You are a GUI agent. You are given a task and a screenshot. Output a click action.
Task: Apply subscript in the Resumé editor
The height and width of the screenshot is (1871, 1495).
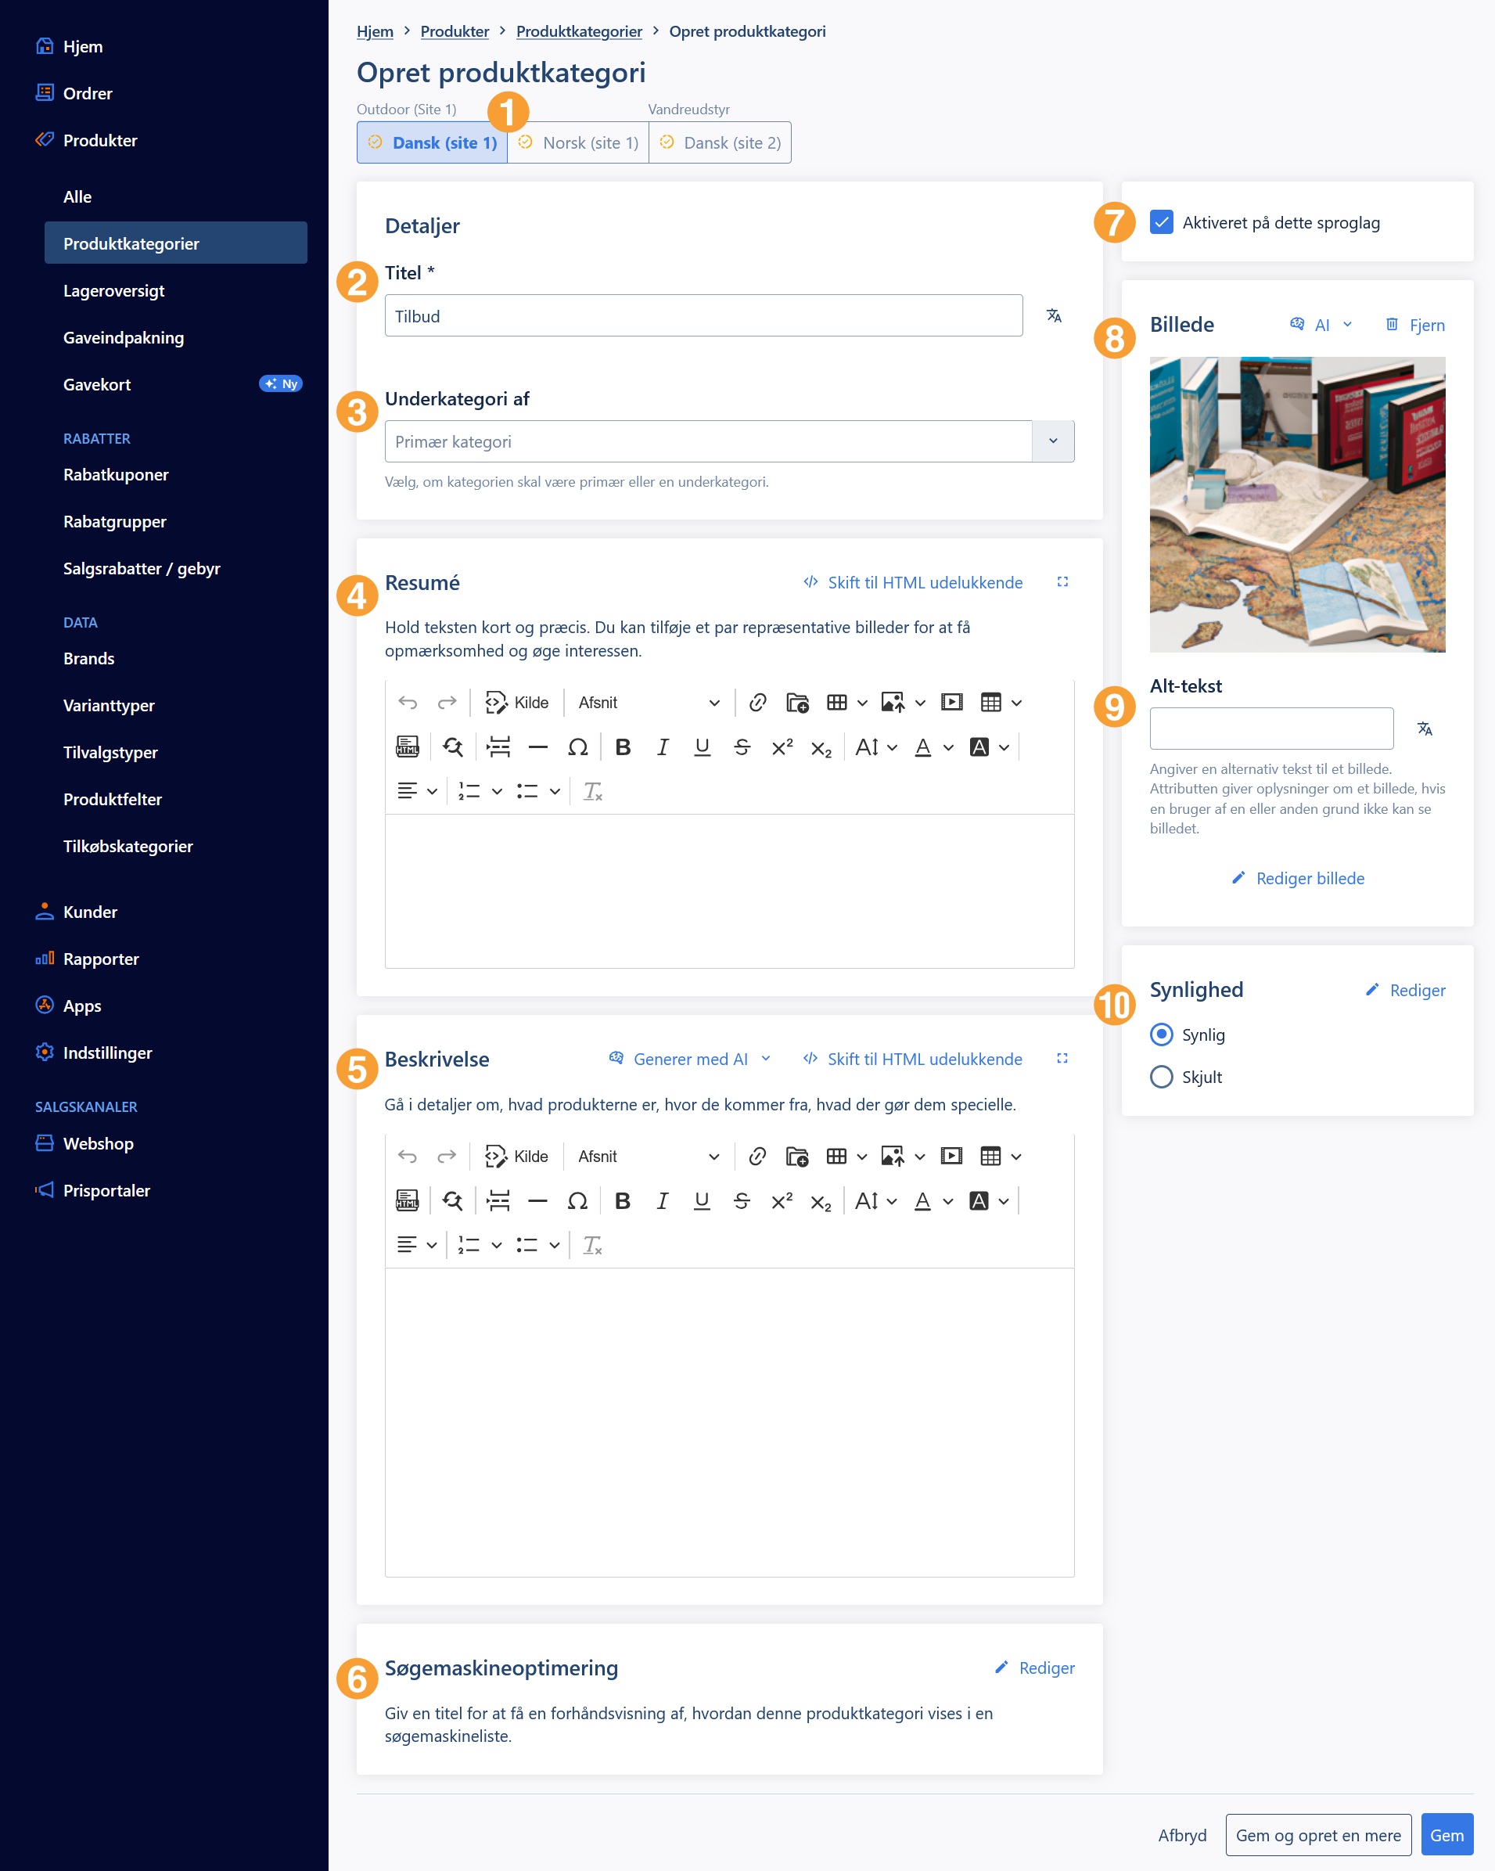tap(821, 747)
